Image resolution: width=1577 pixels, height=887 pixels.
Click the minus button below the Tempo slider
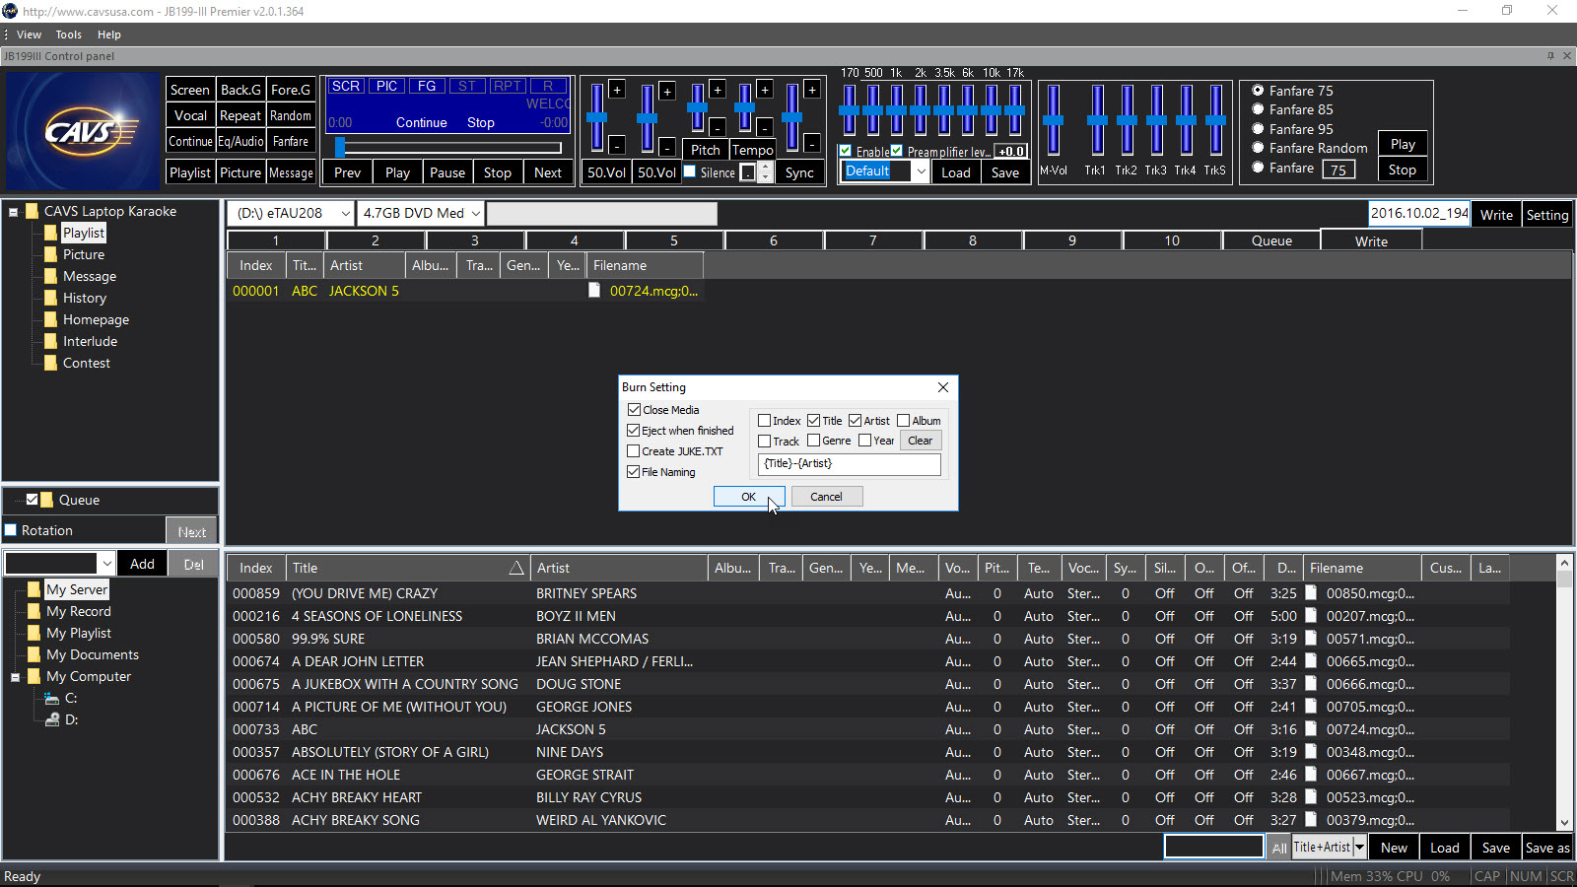tap(765, 127)
